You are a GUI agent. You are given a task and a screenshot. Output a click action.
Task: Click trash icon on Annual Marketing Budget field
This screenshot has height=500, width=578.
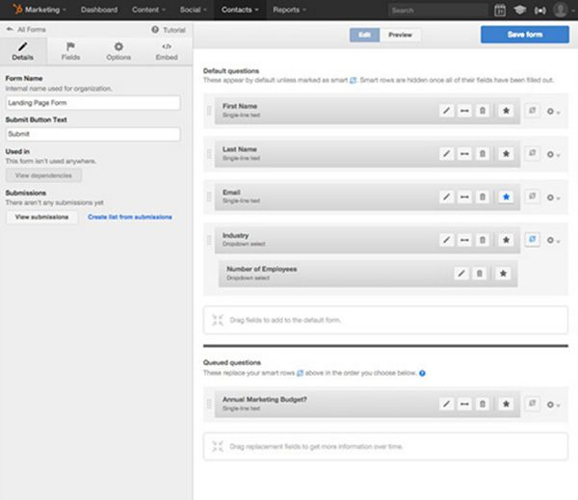coord(484,405)
